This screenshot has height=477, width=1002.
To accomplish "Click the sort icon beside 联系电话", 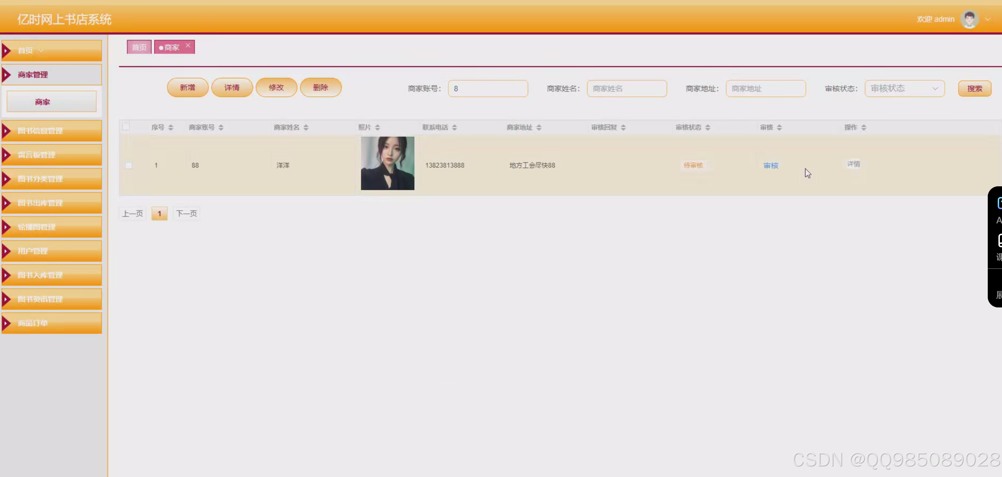I will click(x=454, y=128).
